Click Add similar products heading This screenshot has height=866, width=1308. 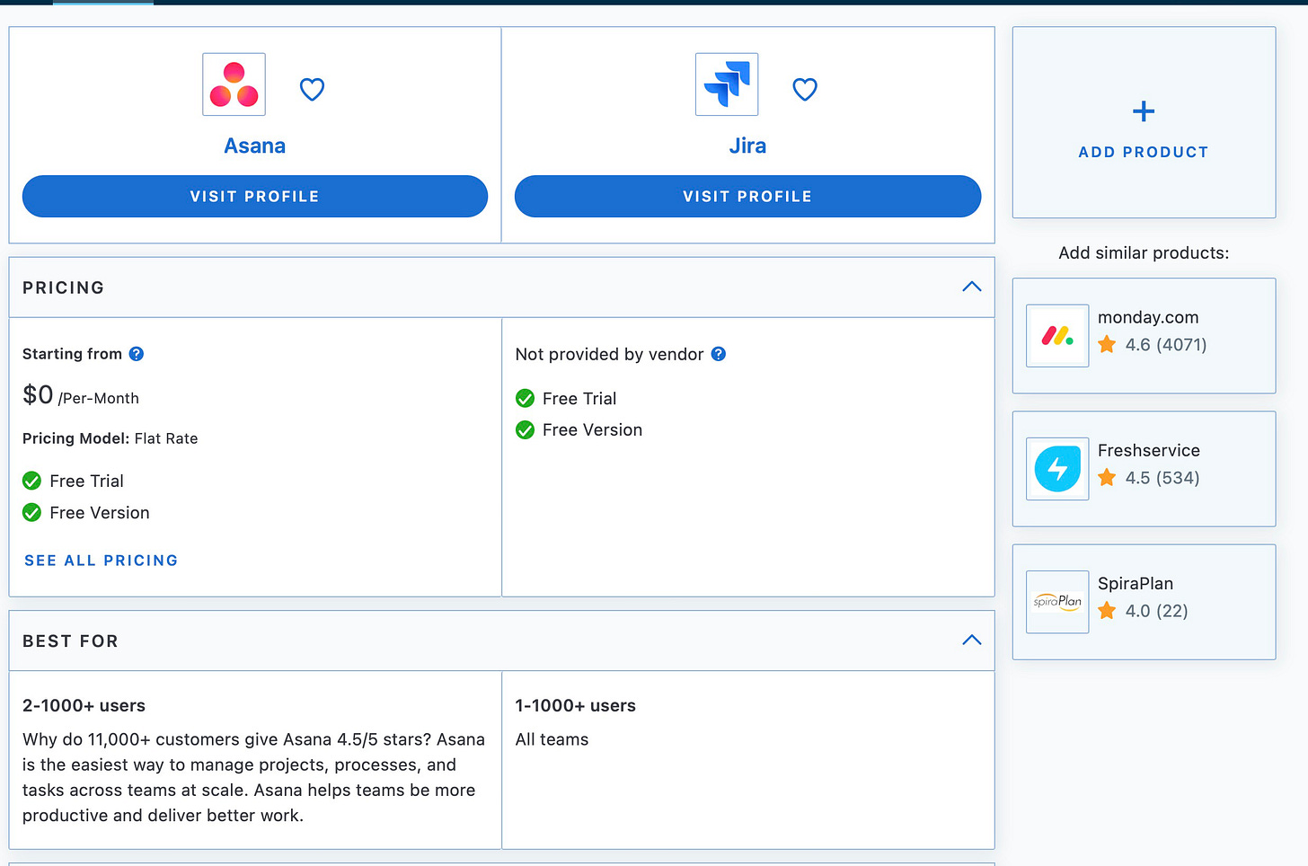point(1144,252)
